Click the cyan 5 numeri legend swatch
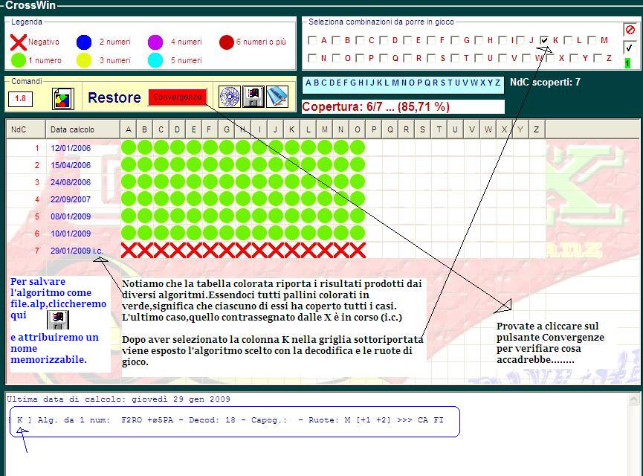This screenshot has width=643, height=476. coord(155,60)
